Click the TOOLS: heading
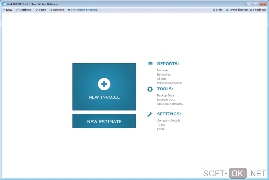The image size is (269, 180). [x=165, y=89]
